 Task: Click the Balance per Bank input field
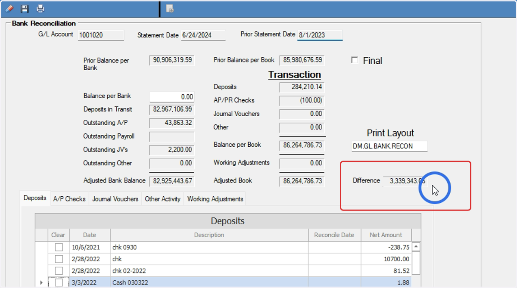(172, 97)
